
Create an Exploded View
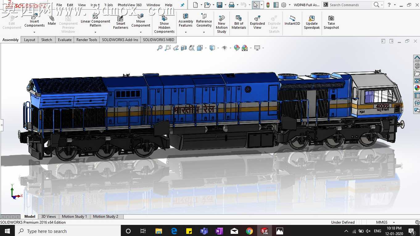pyautogui.click(x=257, y=22)
